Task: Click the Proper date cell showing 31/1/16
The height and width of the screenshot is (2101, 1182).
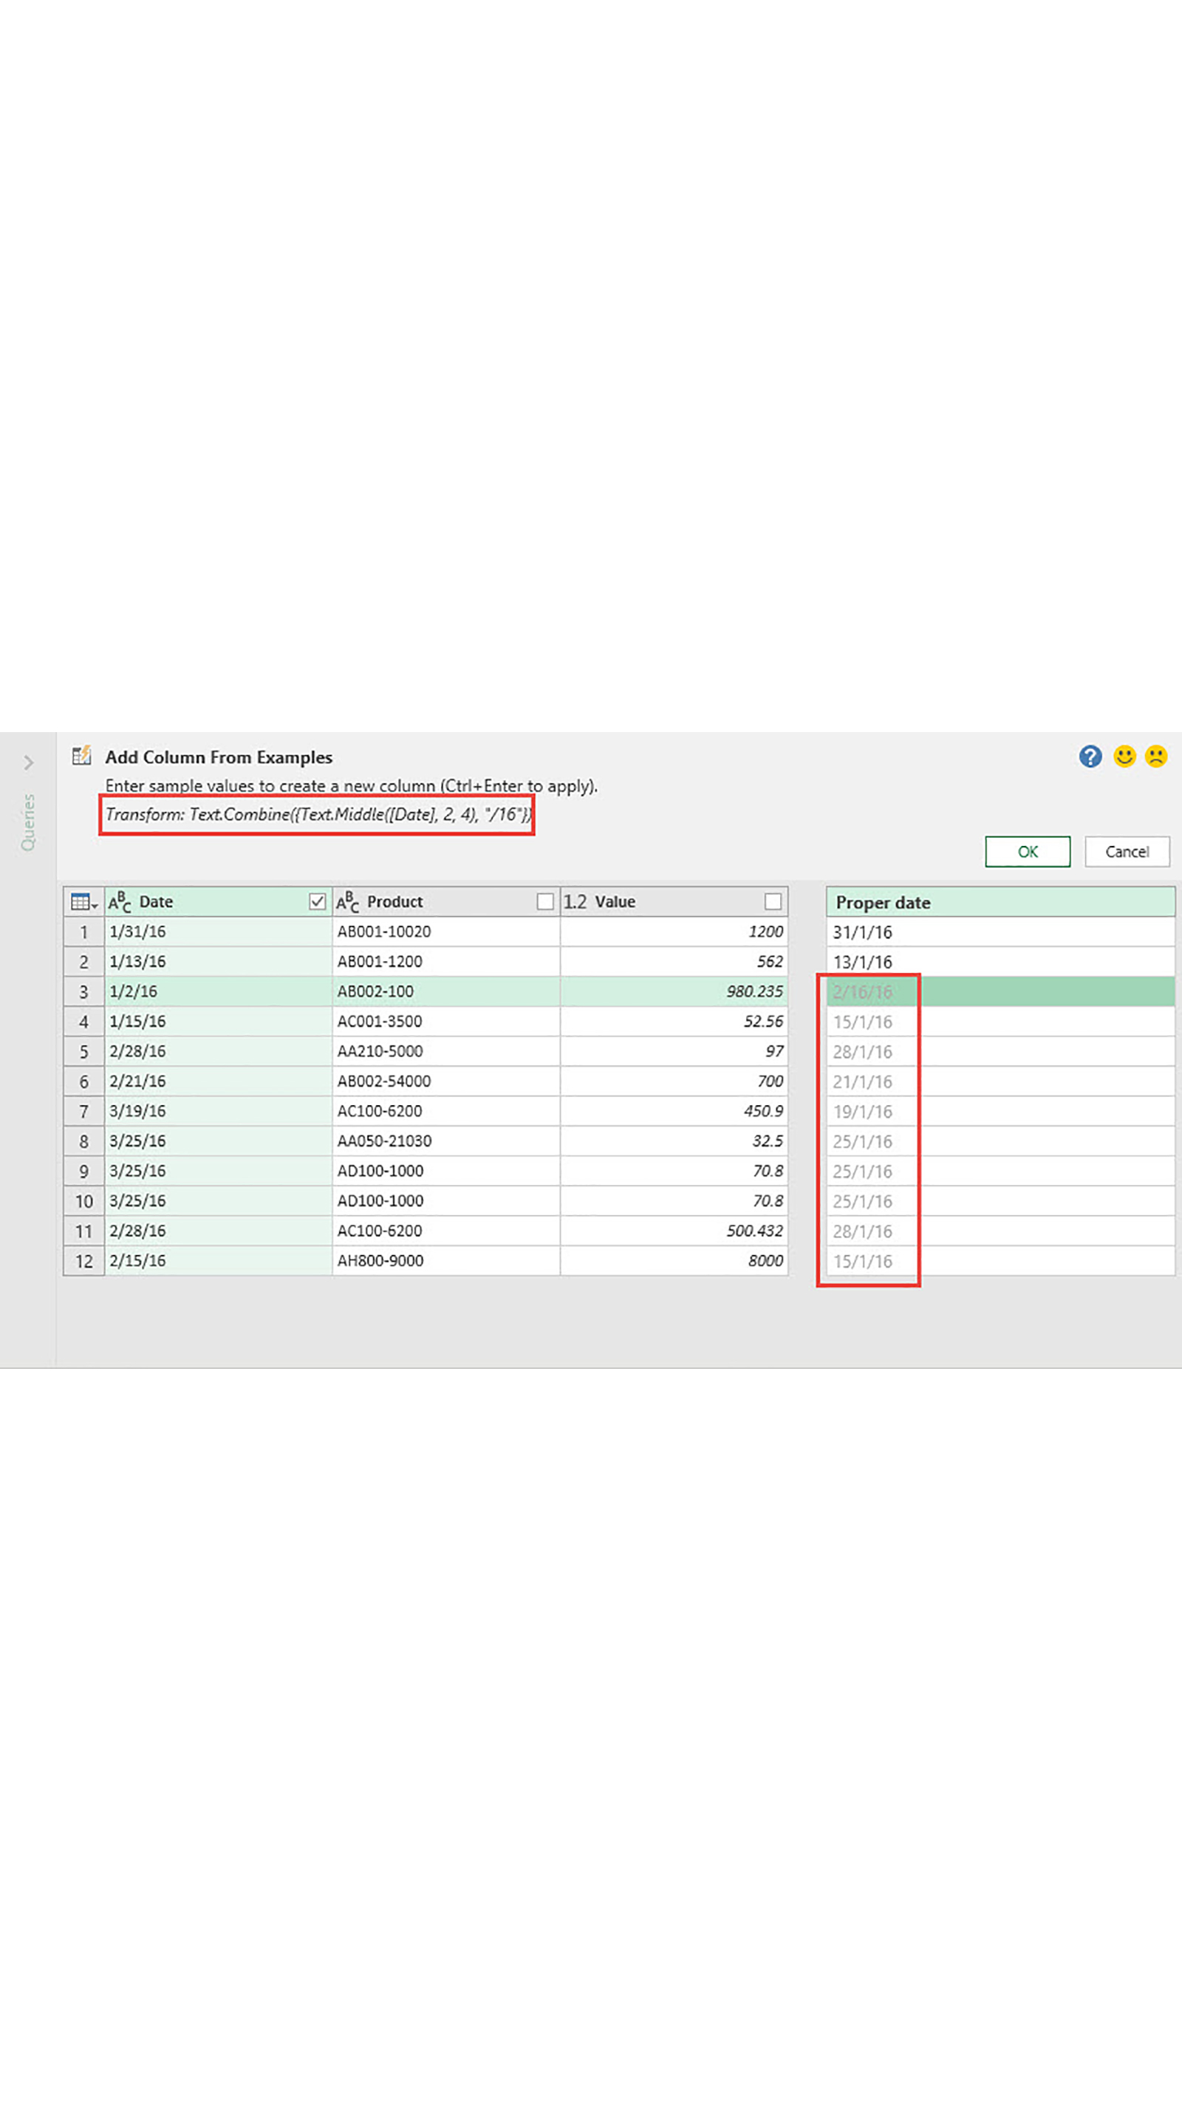Action: click(x=1000, y=932)
